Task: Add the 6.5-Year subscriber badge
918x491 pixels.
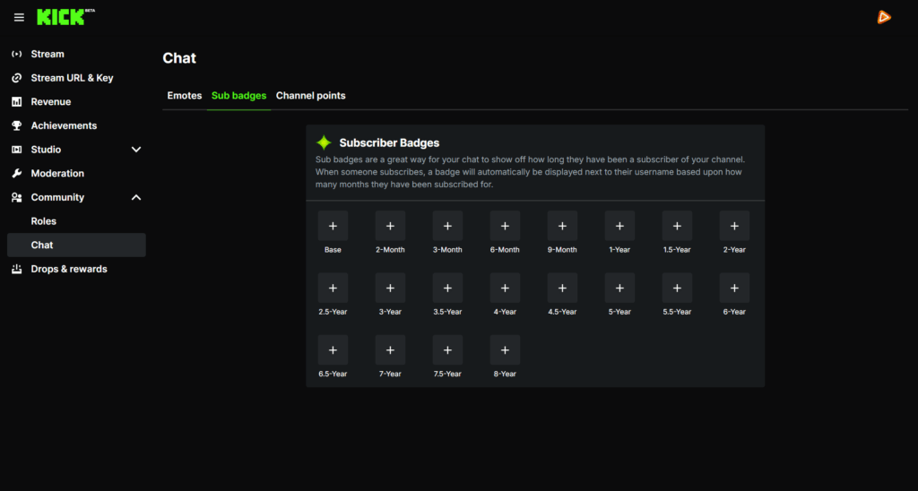Action: tap(333, 349)
